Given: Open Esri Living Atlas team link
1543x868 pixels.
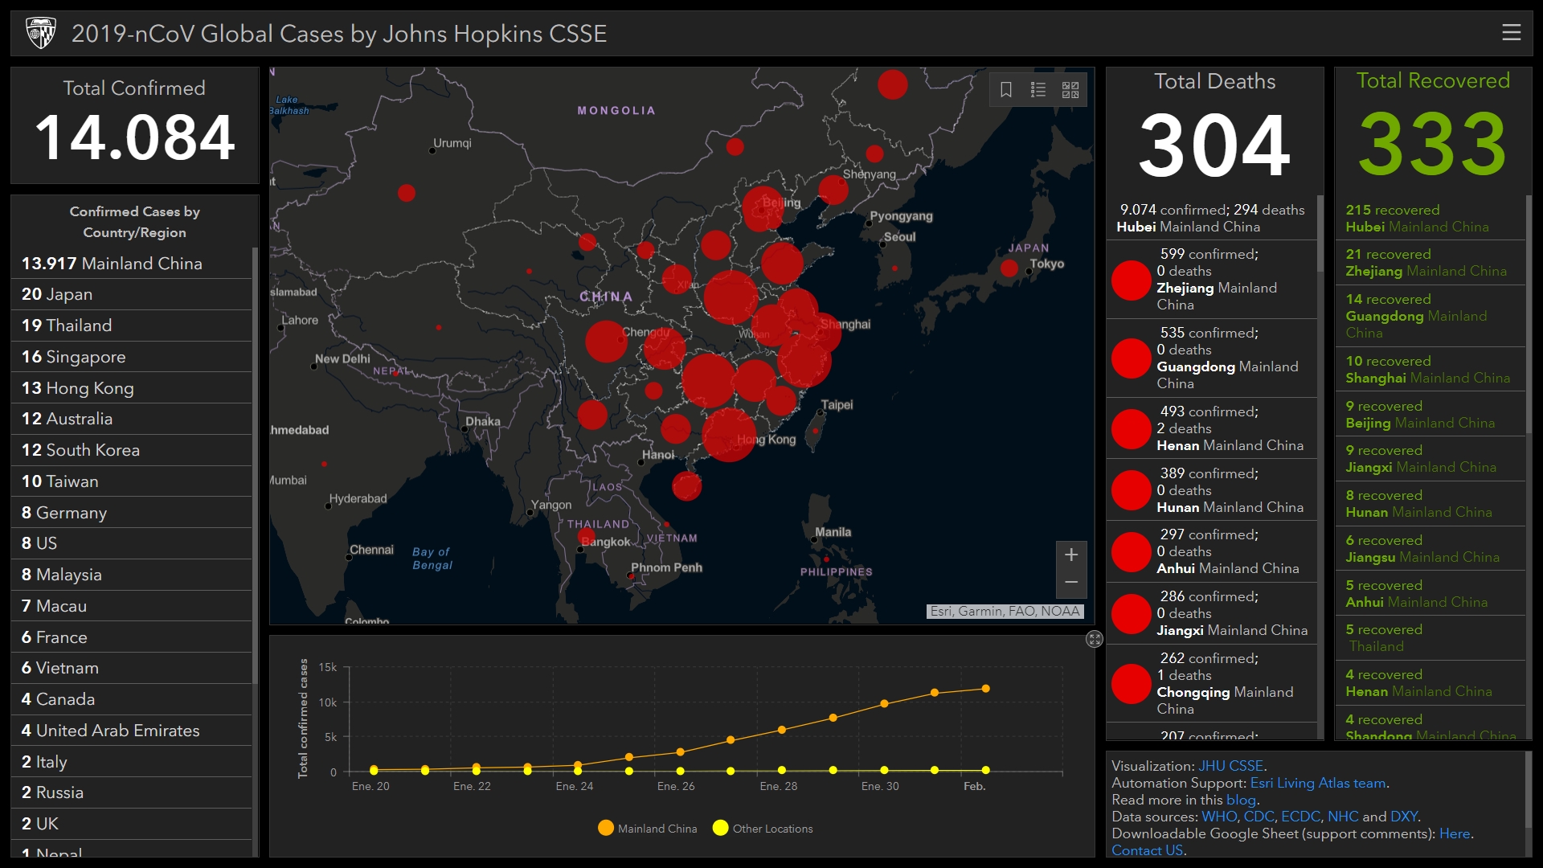Looking at the screenshot, I should (x=1318, y=783).
